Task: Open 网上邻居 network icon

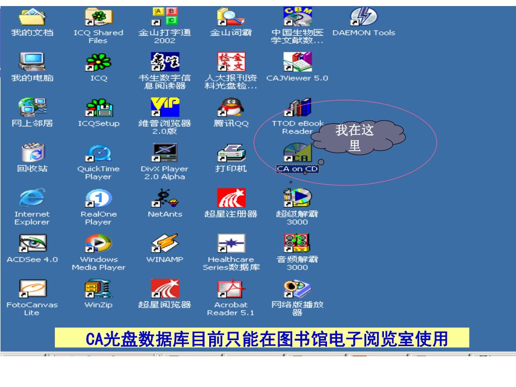Action: 32,107
